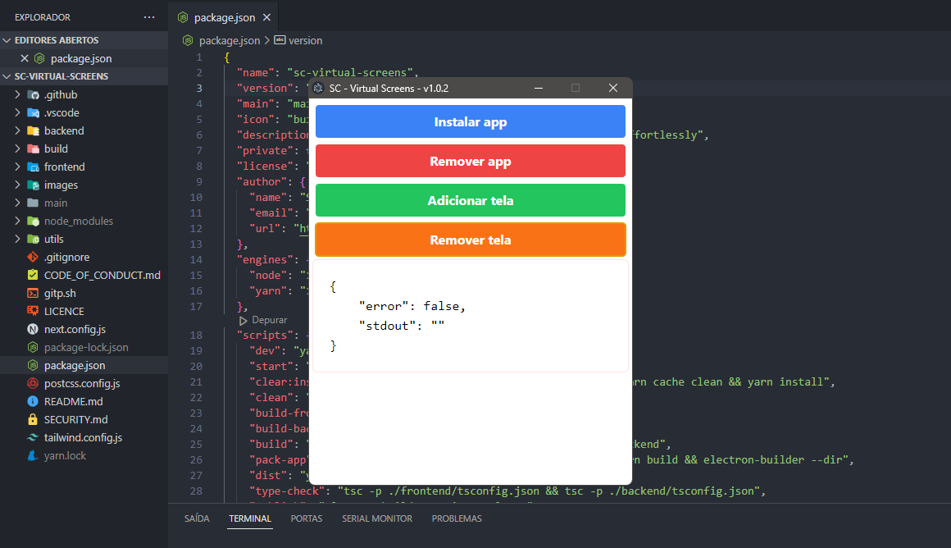
Task: Click the SC app icon in the dialog titlebar
Action: tap(318, 88)
